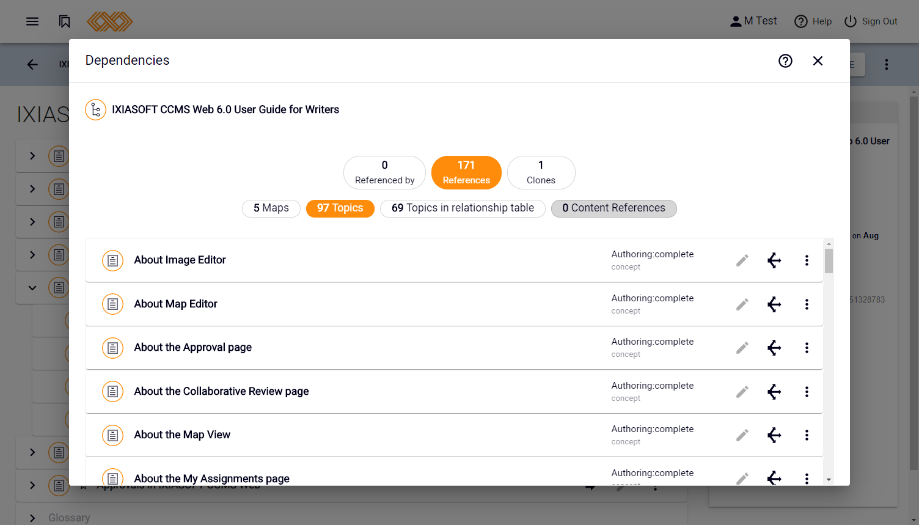Image resolution: width=919 pixels, height=525 pixels.
Task: Select the Glossary entry in map tree
Action: point(69,518)
